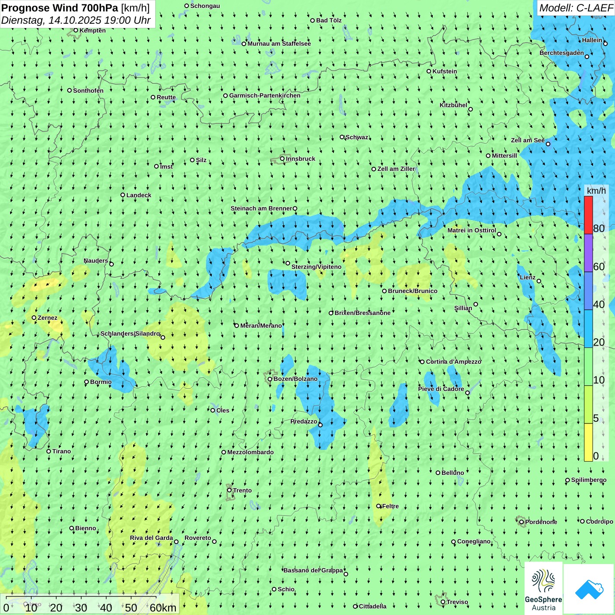The height and width of the screenshot is (615, 615).
Task: Click the 'Steinach am Brenner' label
Action: [261, 208]
